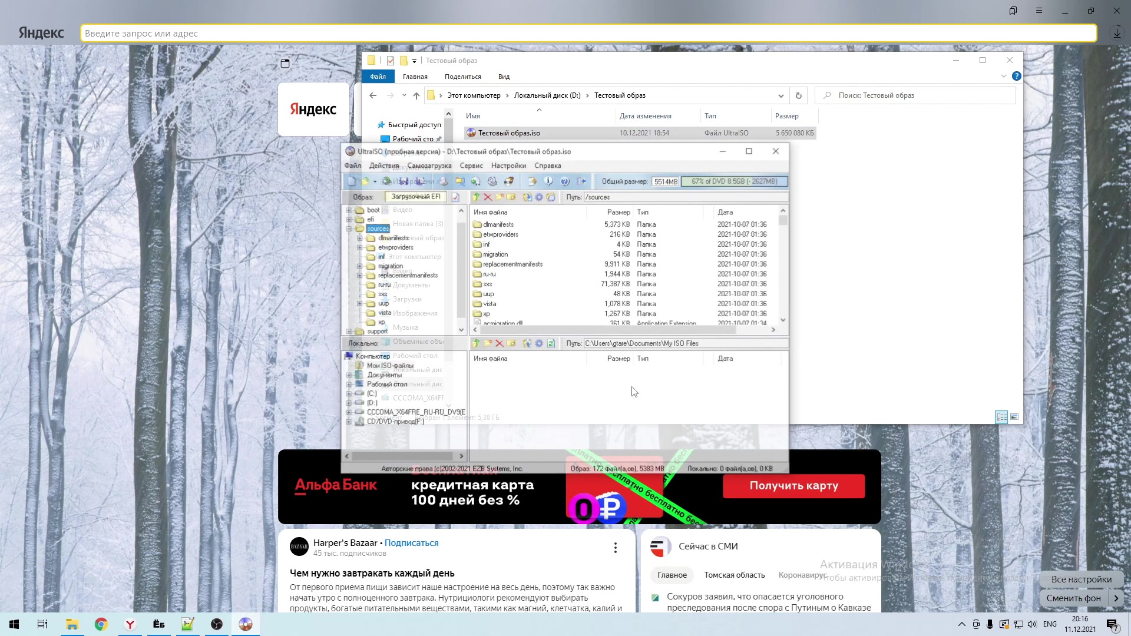Image resolution: width=1131 pixels, height=636 pixels.
Task: Expand the boot folder in image tree
Action: (x=349, y=210)
